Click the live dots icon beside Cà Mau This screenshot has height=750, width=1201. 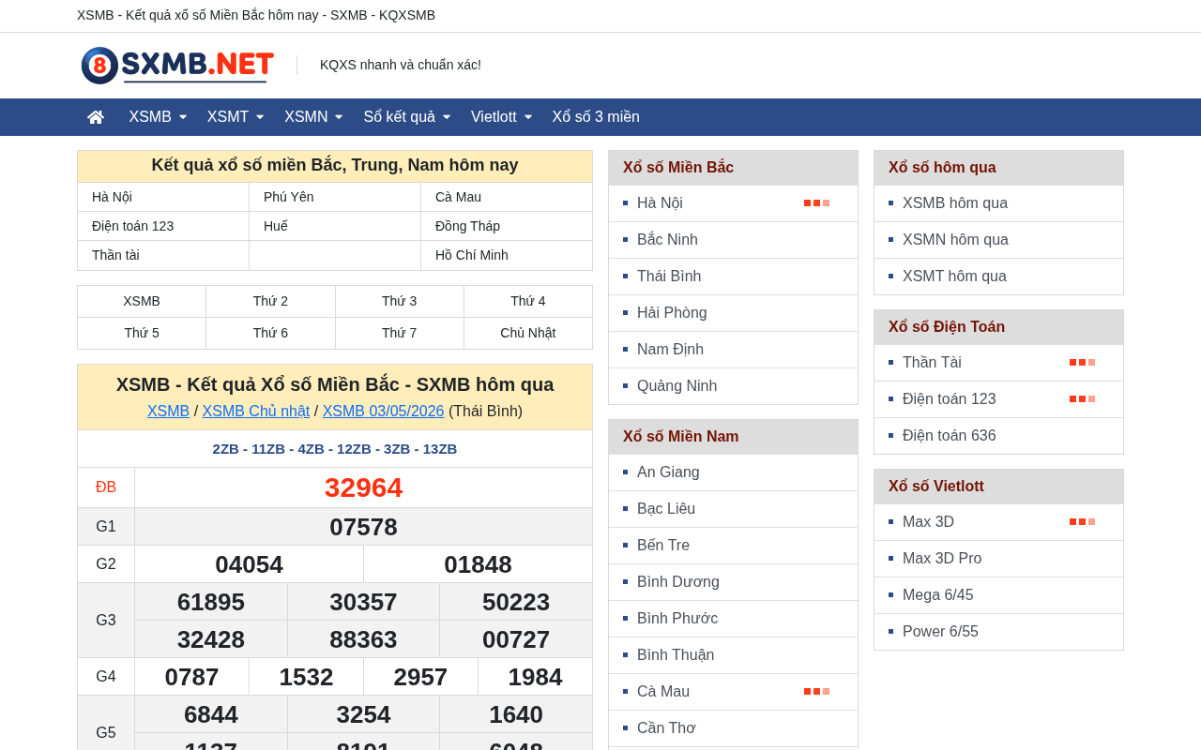click(x=816, y=691)
